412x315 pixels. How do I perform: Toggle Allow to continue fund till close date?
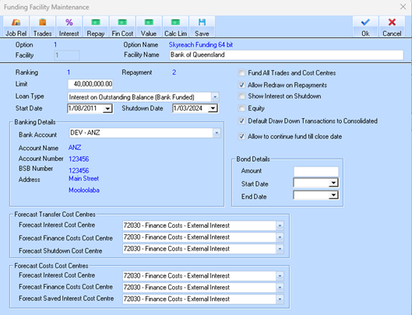point(241,136)
